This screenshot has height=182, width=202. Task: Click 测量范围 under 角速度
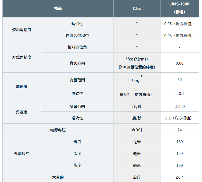[77, 106]
